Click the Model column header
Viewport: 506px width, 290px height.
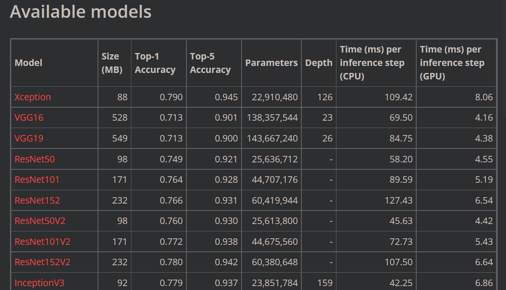pyautogui.click(x=28, y=63)
